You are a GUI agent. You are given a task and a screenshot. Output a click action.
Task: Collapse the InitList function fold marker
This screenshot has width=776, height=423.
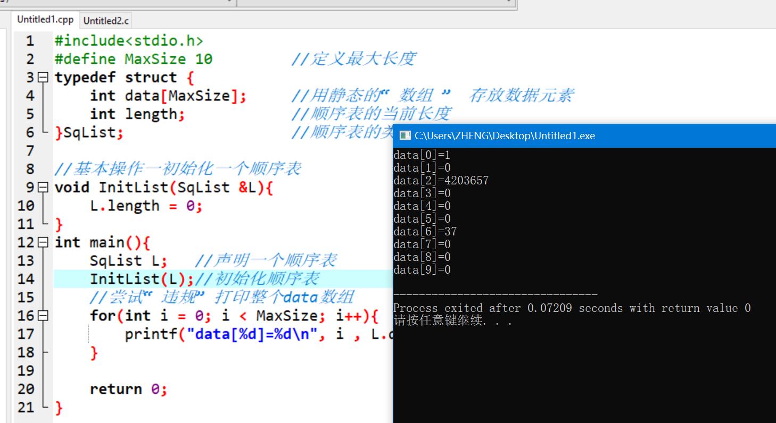click(x=44, y=188)
